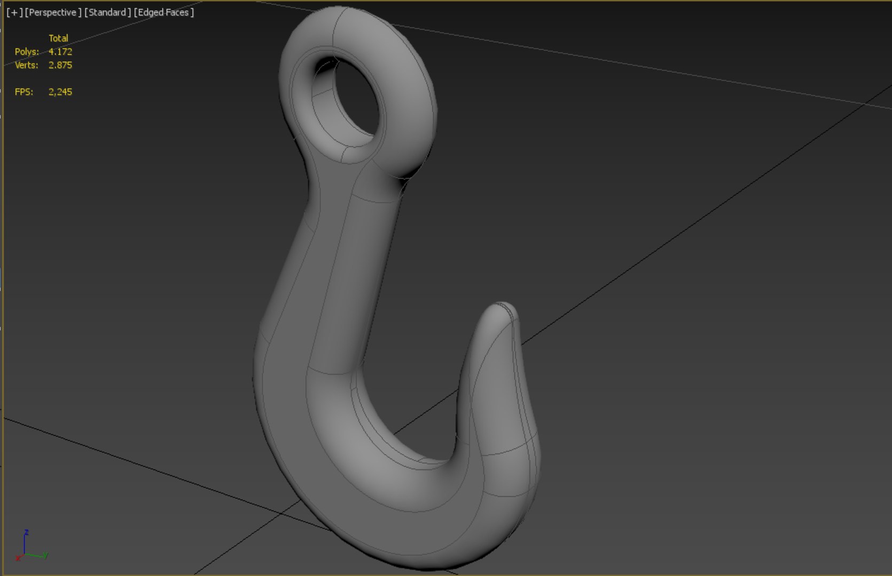Click the Polys count statistic
892x576 pixels.
pyautogui.click(x=43, y=52)
